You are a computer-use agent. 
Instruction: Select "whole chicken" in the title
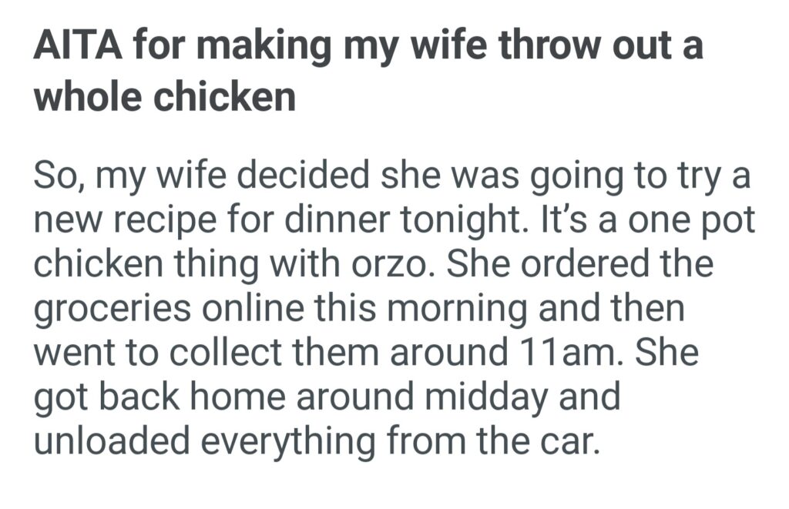(x=165, y=96)
